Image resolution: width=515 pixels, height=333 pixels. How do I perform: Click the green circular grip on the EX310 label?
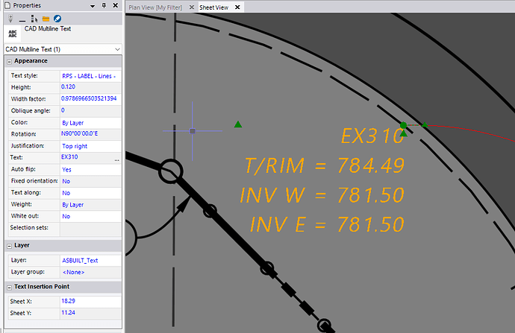point(403,125)
